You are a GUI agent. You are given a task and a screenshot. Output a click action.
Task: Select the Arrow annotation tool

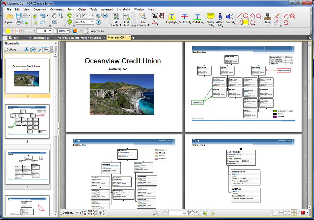(x=239, y=22)
